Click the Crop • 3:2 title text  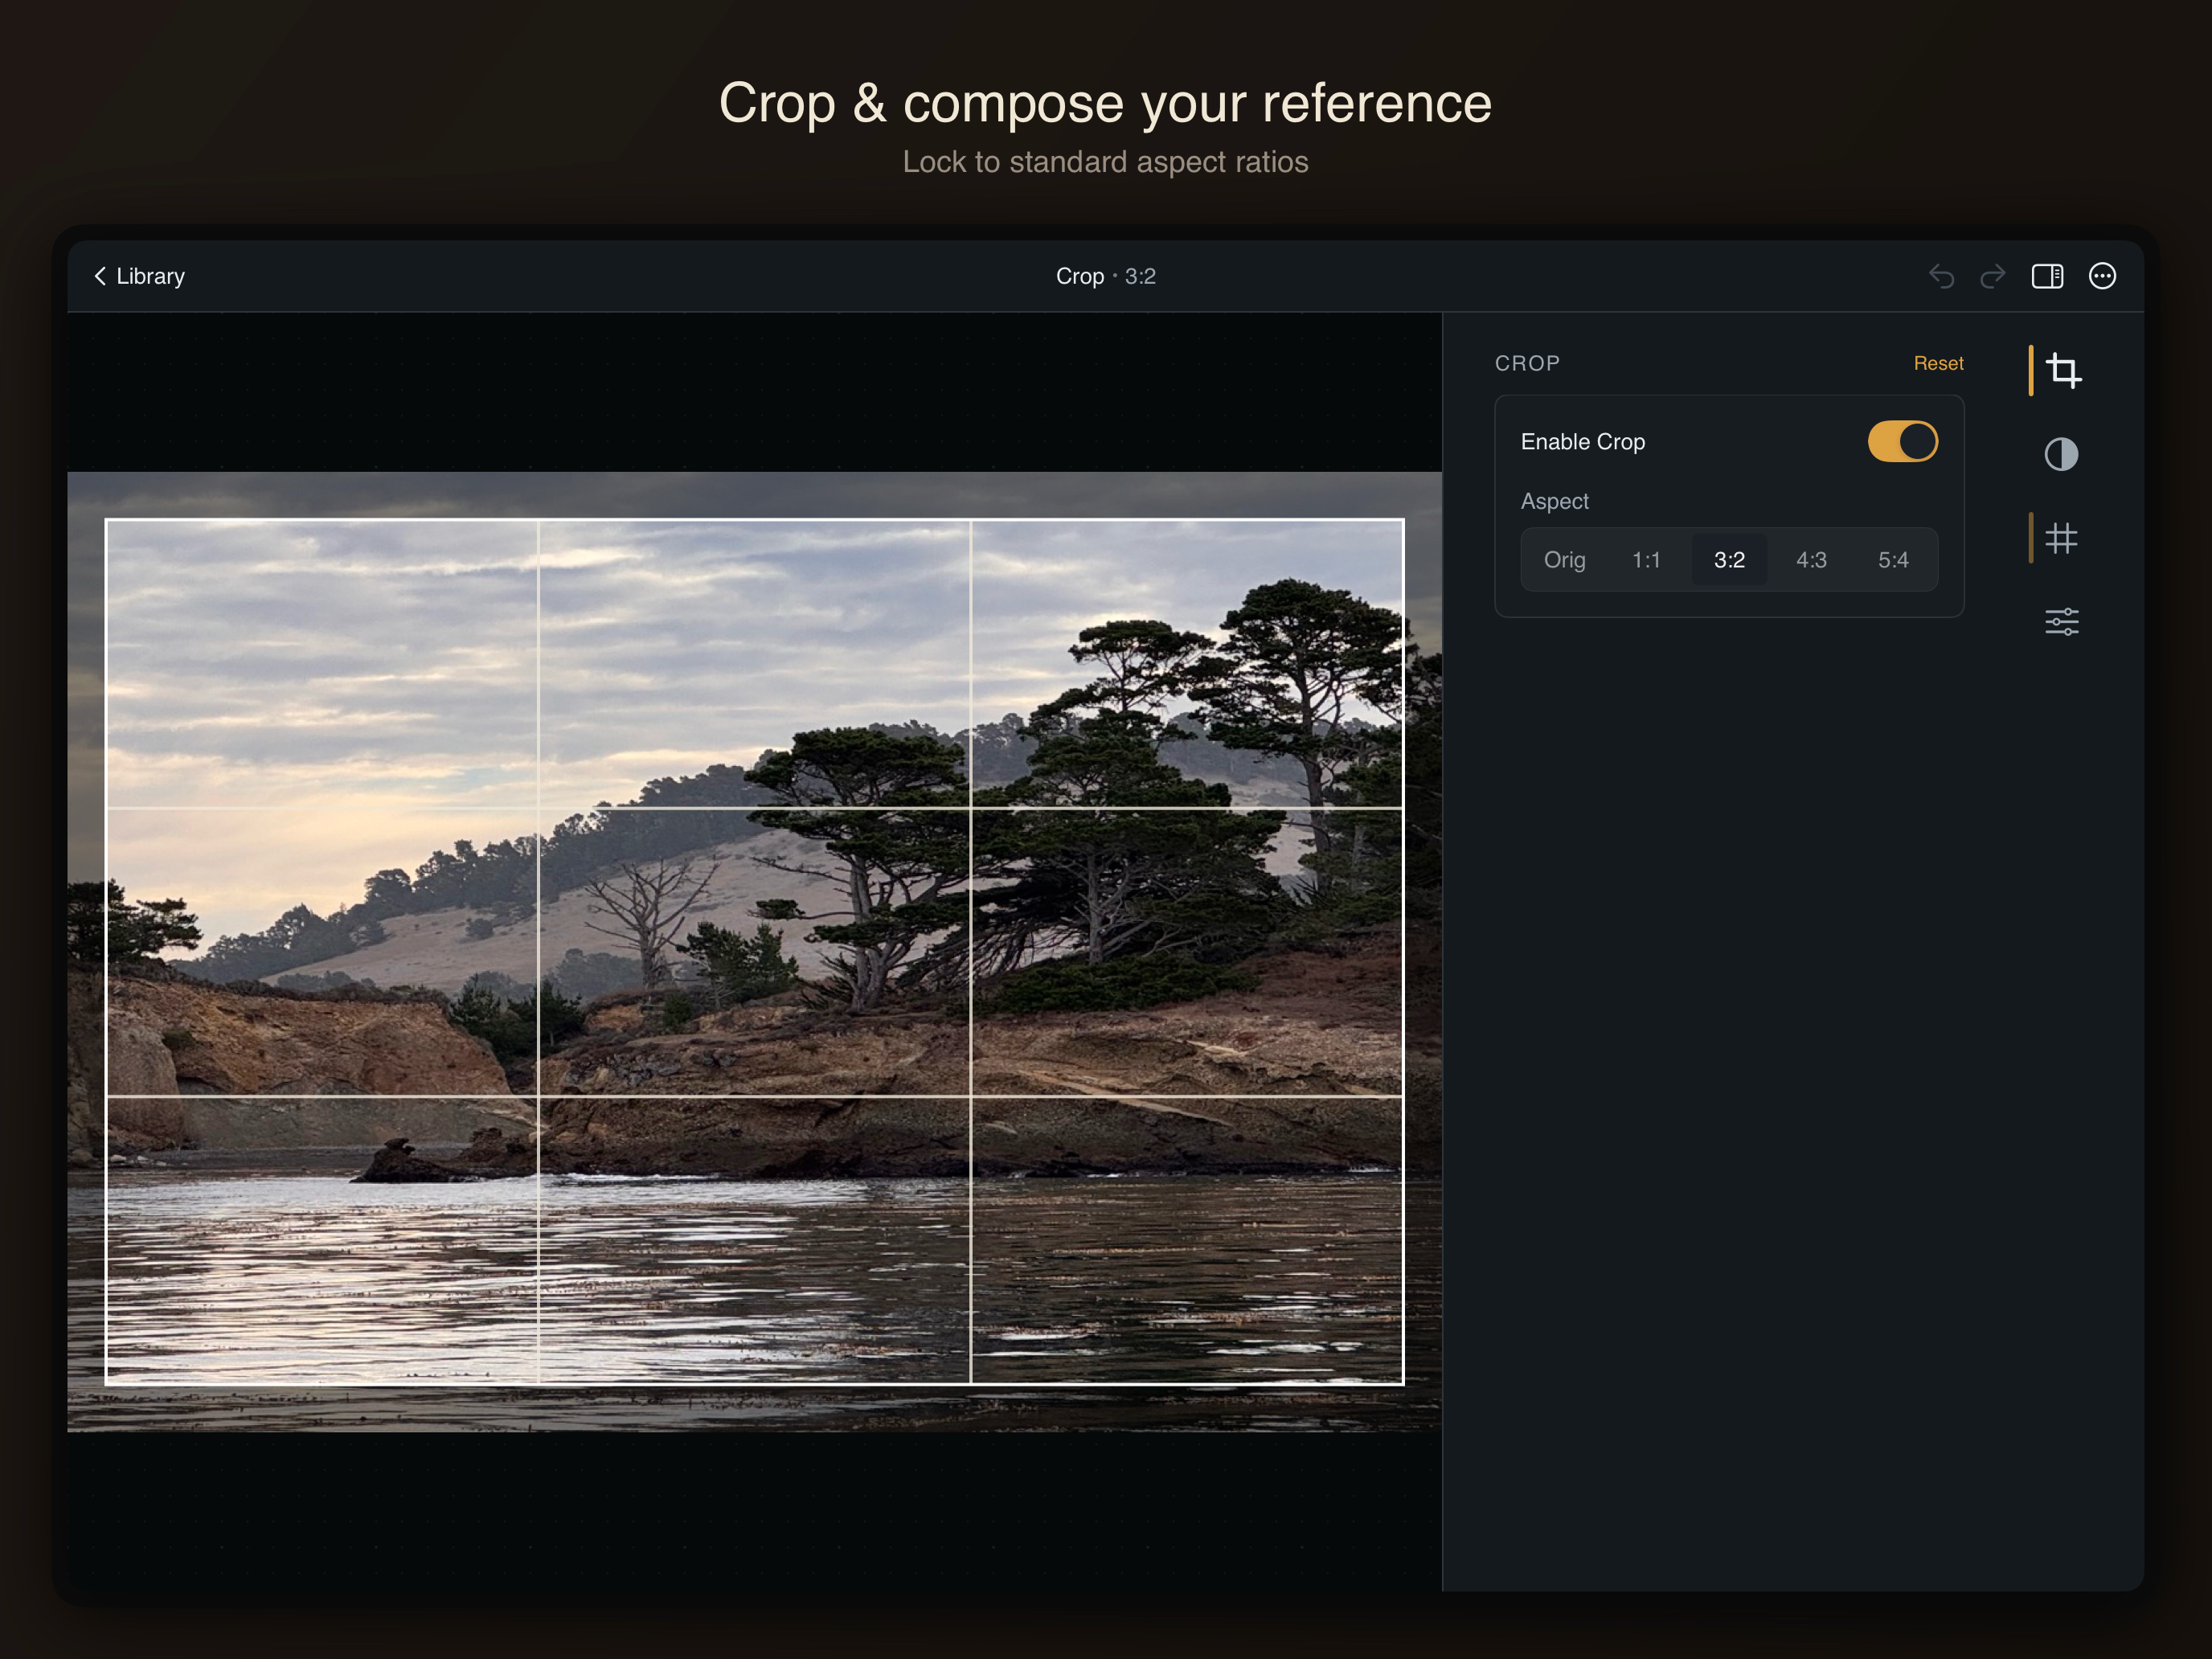click(x=1106, y=276)
